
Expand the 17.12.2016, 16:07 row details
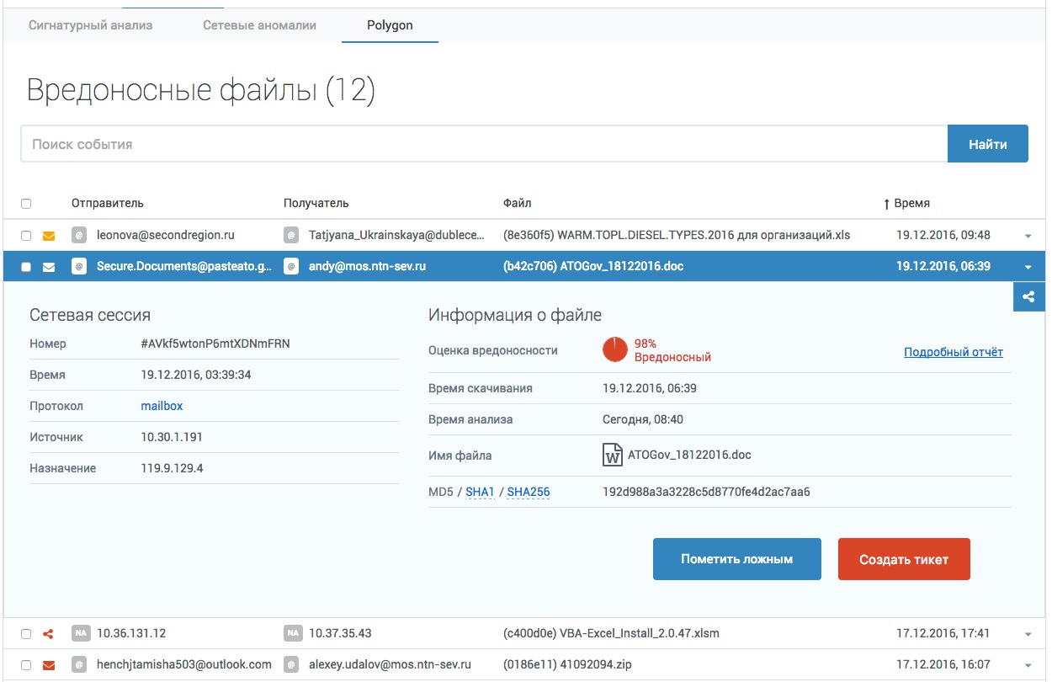(1028, 665)
